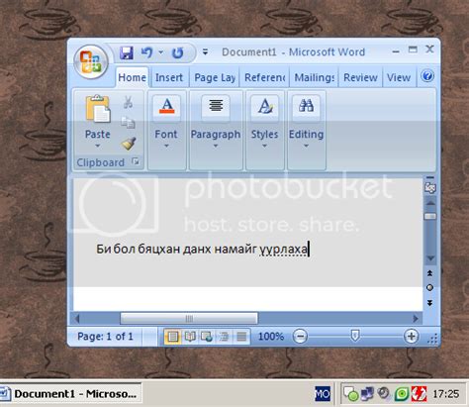The height and width of the screenshot is (407, 469).
Task: Open the Select Browse Object button
Action: [x=429, y=288]
